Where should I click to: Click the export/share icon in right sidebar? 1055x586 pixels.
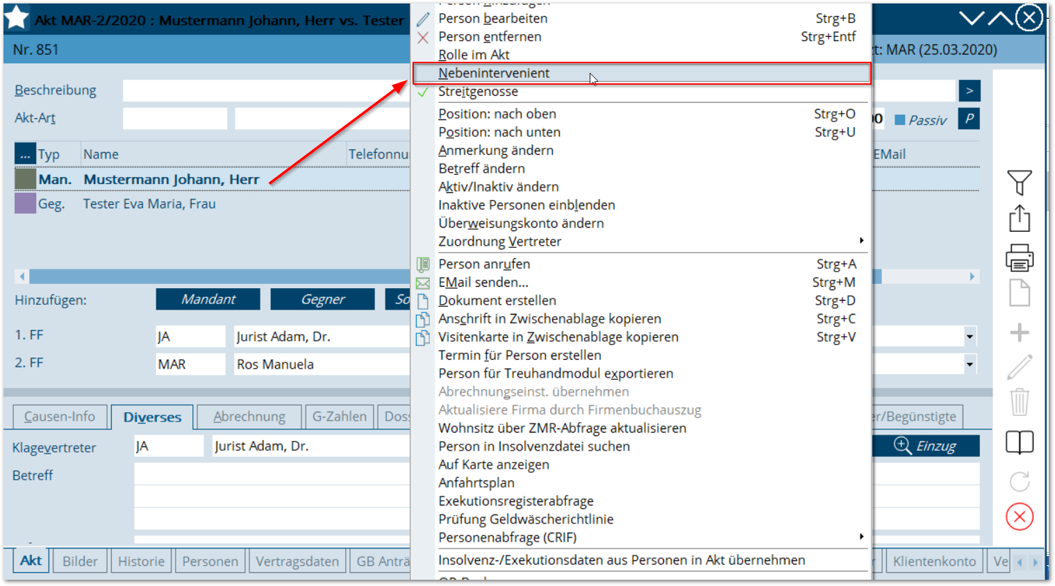click(x=1019, y=219)
